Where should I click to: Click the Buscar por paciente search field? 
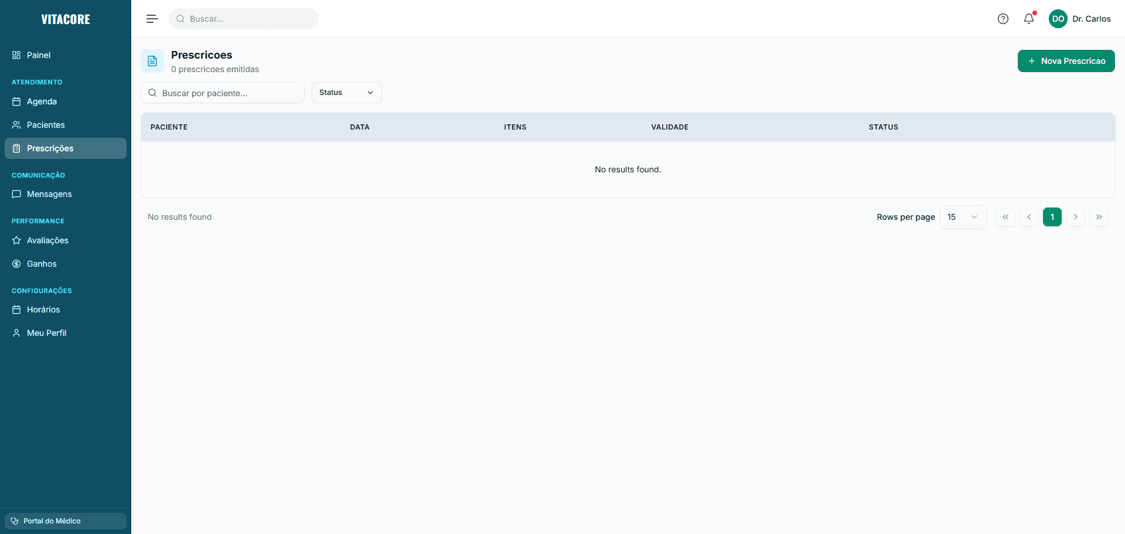[223, 93]
